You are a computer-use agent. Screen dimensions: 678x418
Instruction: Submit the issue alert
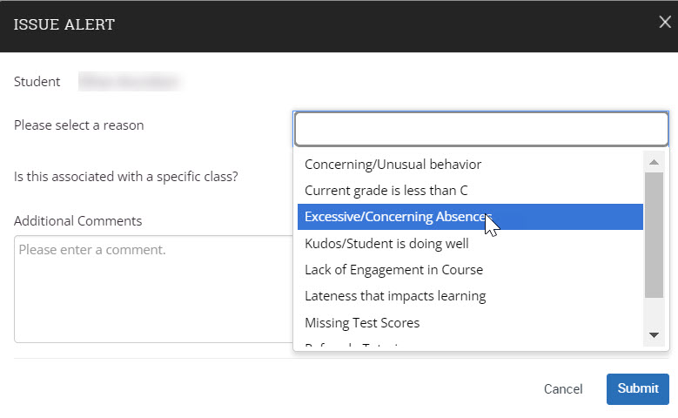(x=638, y=389)
